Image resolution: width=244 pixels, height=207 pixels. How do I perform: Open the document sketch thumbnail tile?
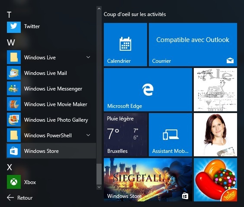coord(215,90)
